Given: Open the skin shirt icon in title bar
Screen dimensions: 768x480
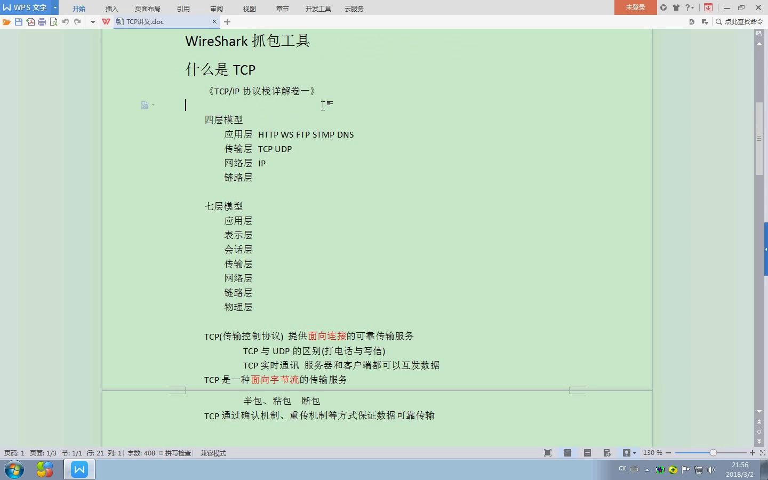Looking at the screenshot, I should tap(676, 7).
